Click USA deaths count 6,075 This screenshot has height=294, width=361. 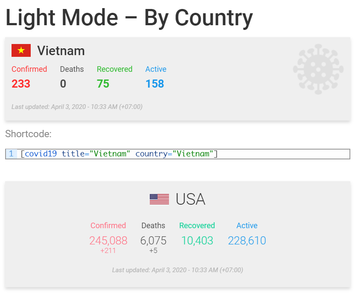tap(153, 241)
